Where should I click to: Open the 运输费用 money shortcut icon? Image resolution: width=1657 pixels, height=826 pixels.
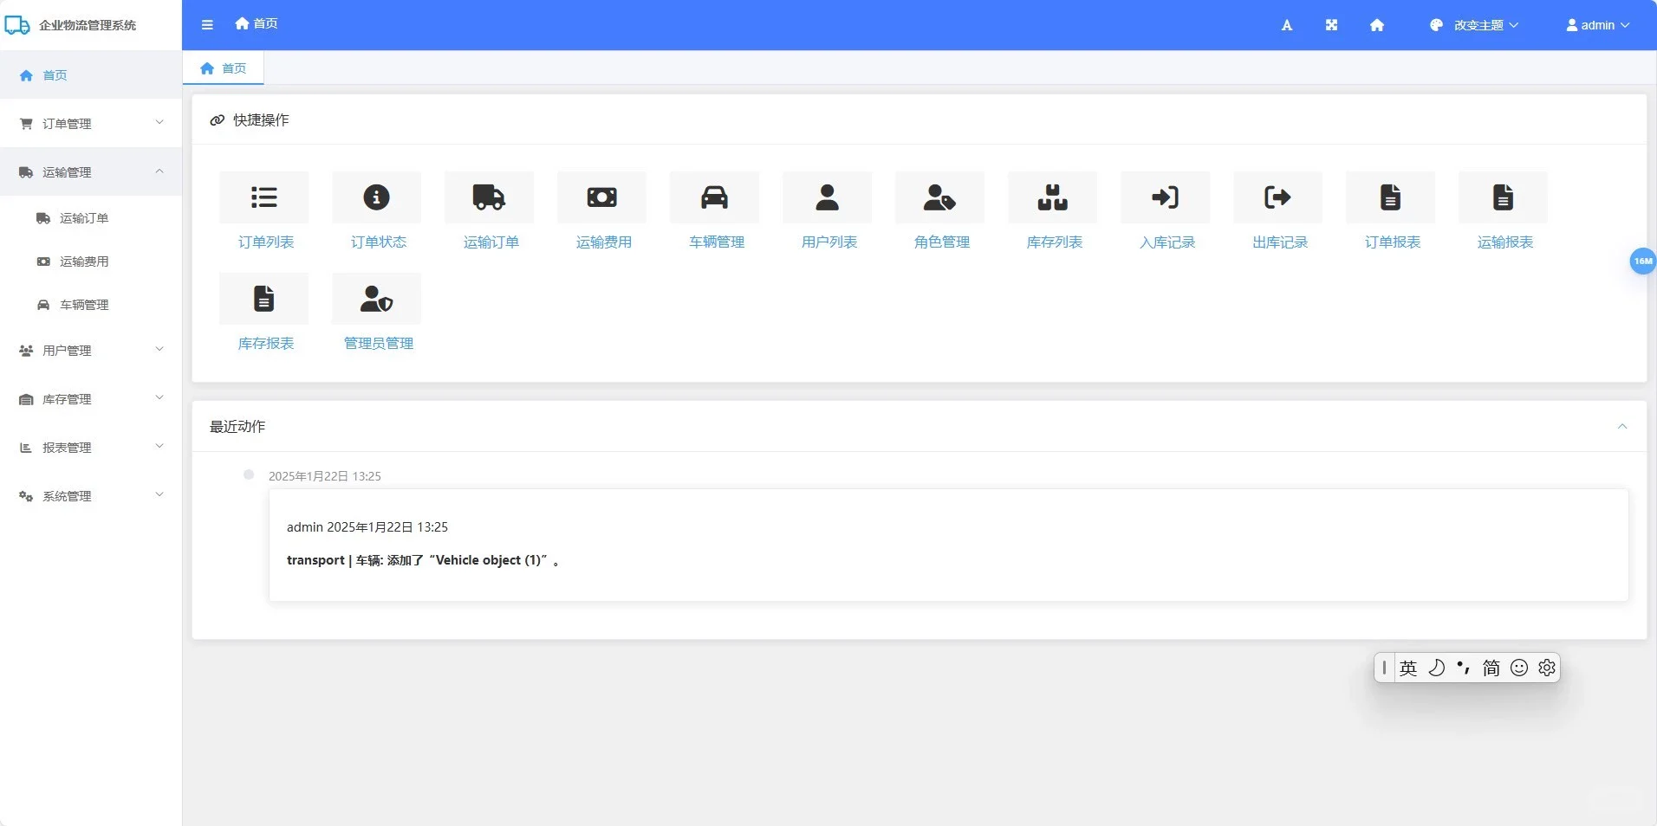602,197
